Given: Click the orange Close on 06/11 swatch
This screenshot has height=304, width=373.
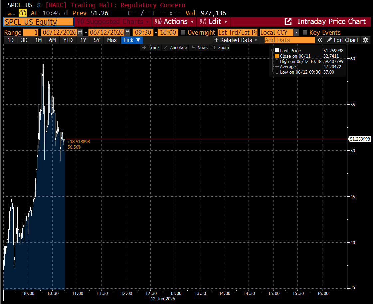Looking at the screenshot, I should [277, 56].
